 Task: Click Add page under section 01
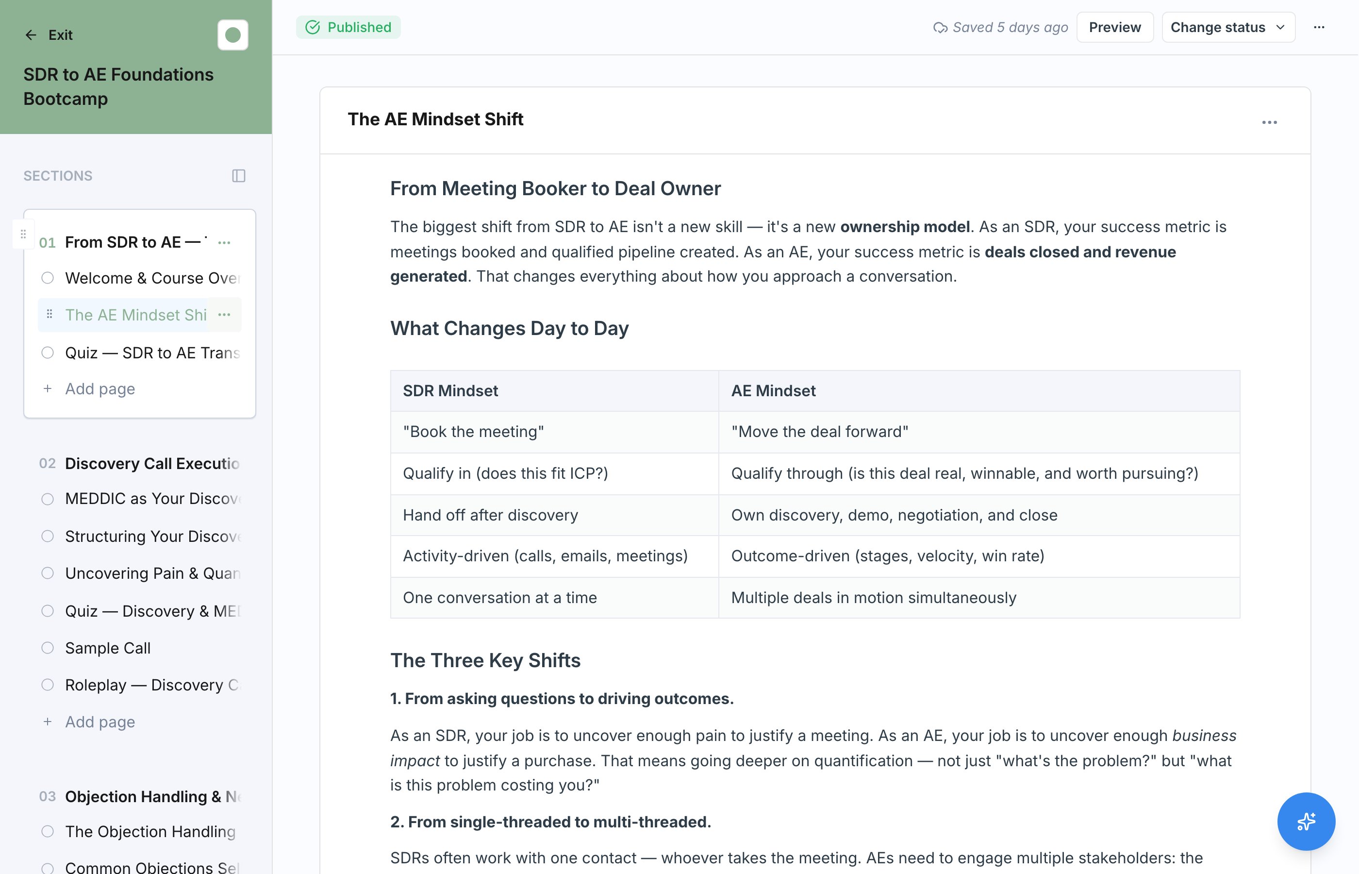[x=100, y=389]
